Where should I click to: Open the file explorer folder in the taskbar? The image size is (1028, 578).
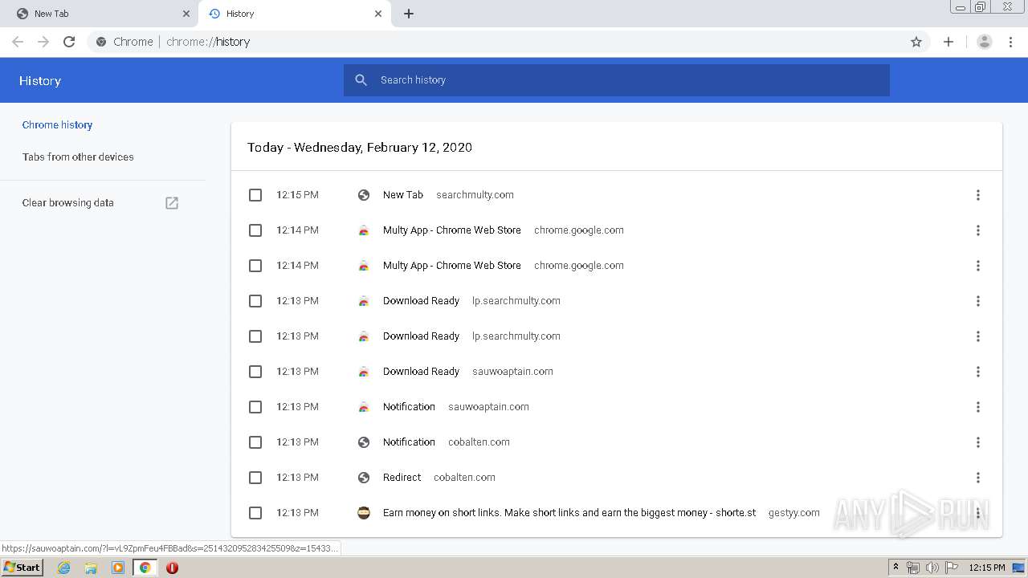pyautogui.click(x=91, y=568)
